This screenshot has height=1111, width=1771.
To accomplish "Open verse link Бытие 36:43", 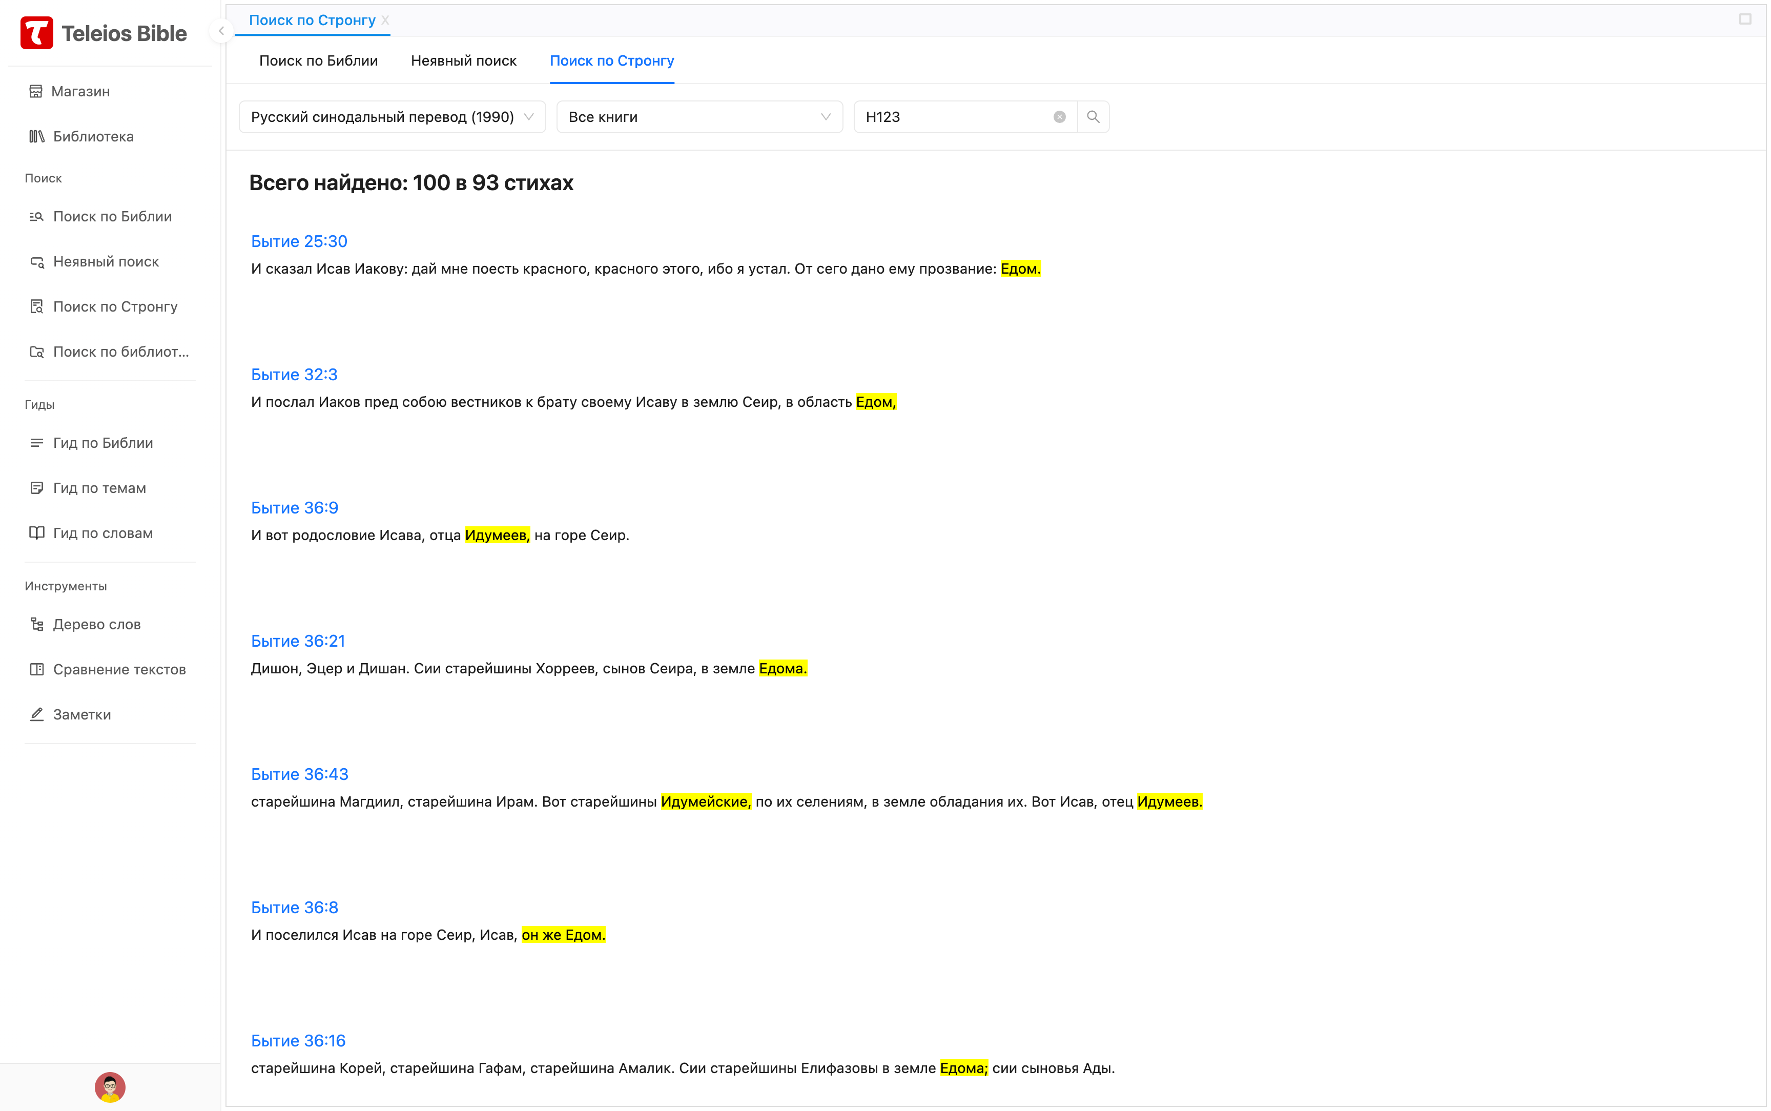I will [x=300, y=774].
